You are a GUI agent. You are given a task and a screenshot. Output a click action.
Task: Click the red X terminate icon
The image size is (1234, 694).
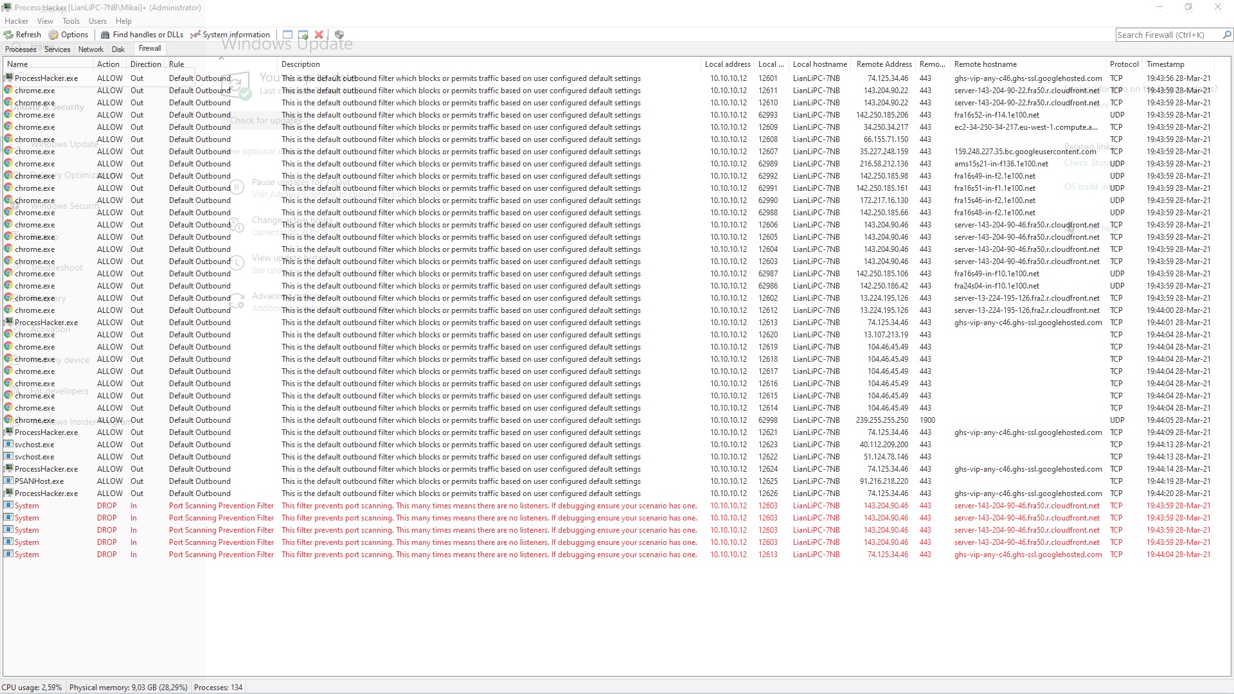[319, 35]
